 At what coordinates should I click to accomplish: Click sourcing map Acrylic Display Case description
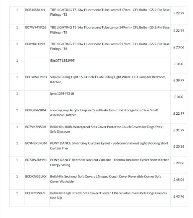(104, 113)
